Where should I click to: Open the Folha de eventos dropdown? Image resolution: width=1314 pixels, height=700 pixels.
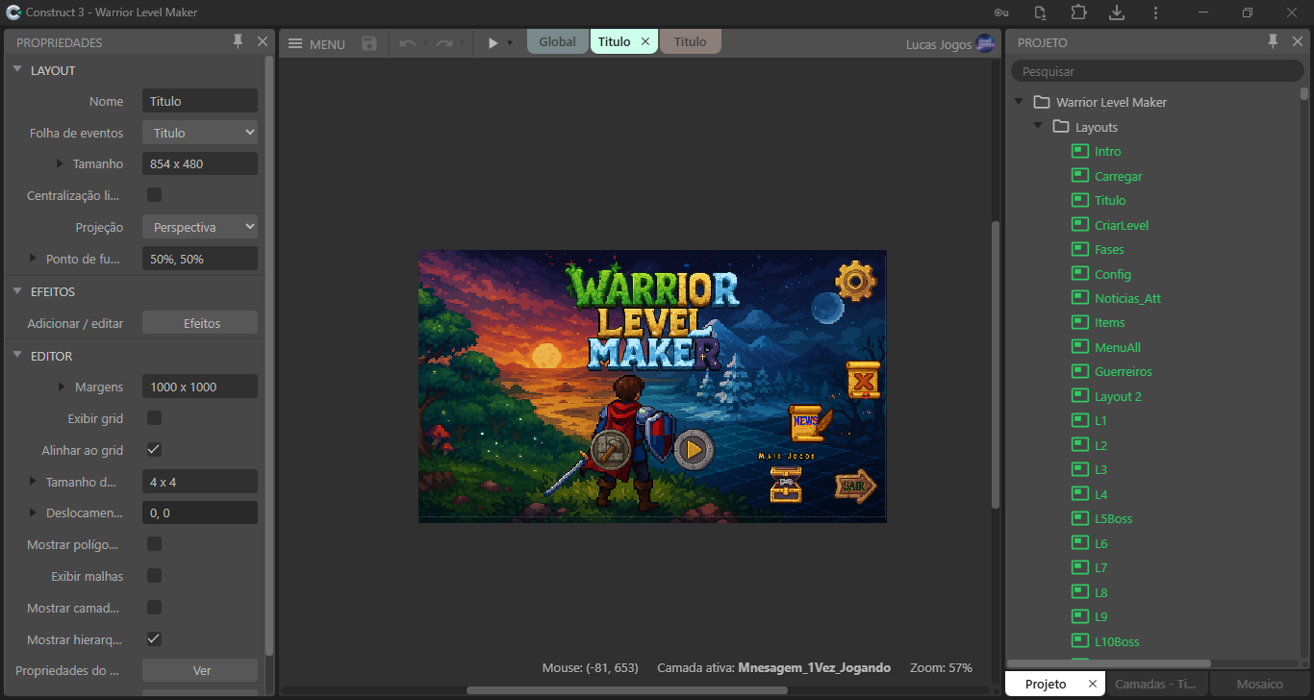pyautogui.click(x=200, y=133)
